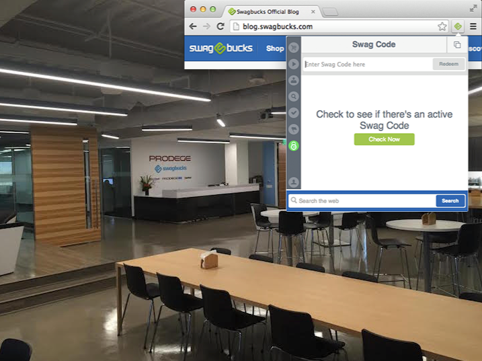The width and height of the screenshot is (482, 361).
Task: Toggle the fullscreen arrows in the window corner
Action: tap(473, 9)
